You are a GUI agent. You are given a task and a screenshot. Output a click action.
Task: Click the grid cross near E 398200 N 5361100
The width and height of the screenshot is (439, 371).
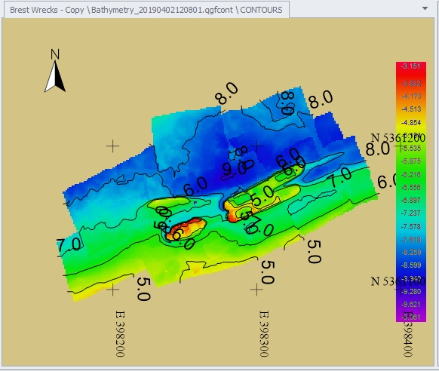coord(113,290)
